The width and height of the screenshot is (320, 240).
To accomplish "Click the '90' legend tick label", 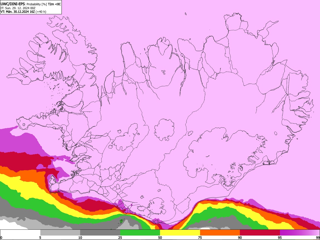I will (240, 237).
